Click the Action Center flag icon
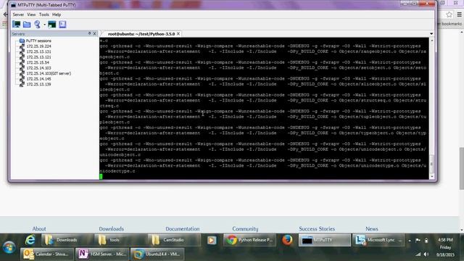Viewport: 464px width, 261px height. (418, 241)
